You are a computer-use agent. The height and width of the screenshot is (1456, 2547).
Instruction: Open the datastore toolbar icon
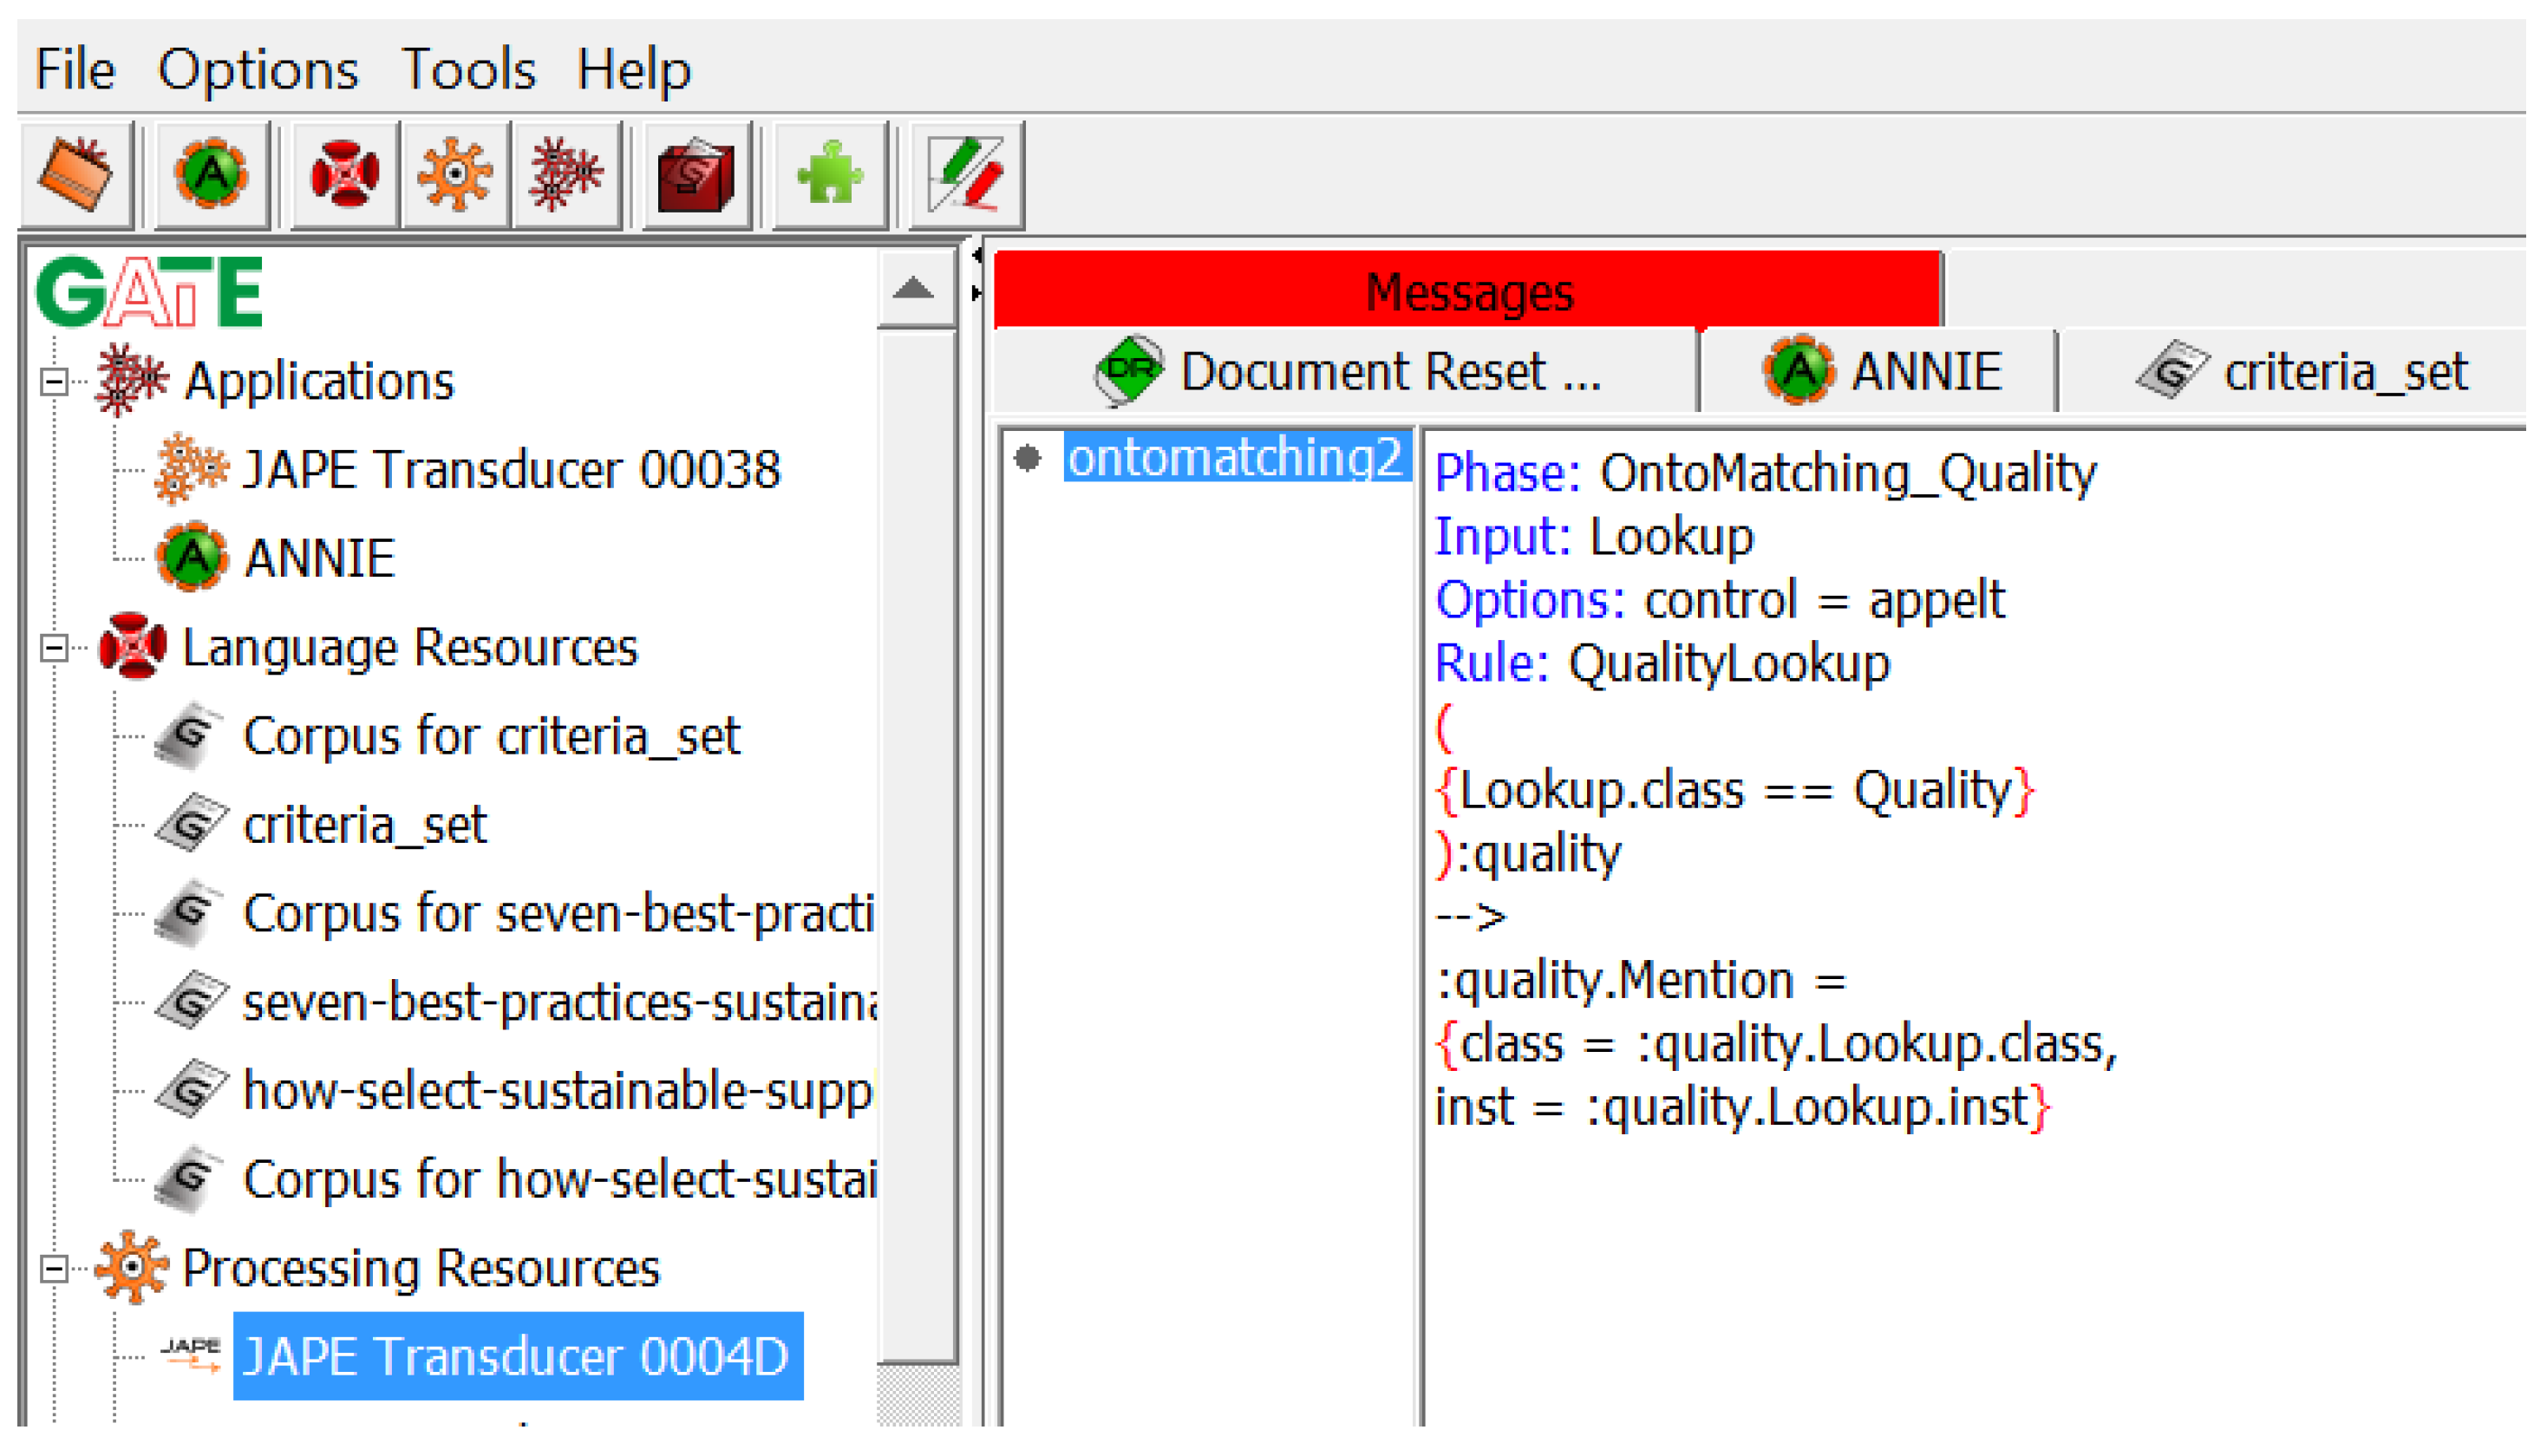[697, 176]
